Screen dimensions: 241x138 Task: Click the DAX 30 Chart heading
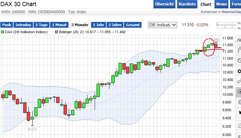click(18, 4)
